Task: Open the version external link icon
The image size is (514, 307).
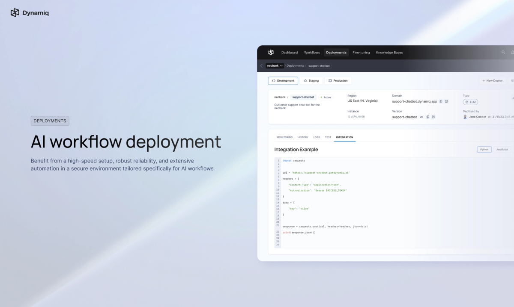Action: point(433,117)
